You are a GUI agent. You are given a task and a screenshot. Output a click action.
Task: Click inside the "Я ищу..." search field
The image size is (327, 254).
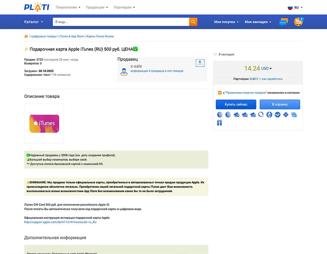(121, 22)
